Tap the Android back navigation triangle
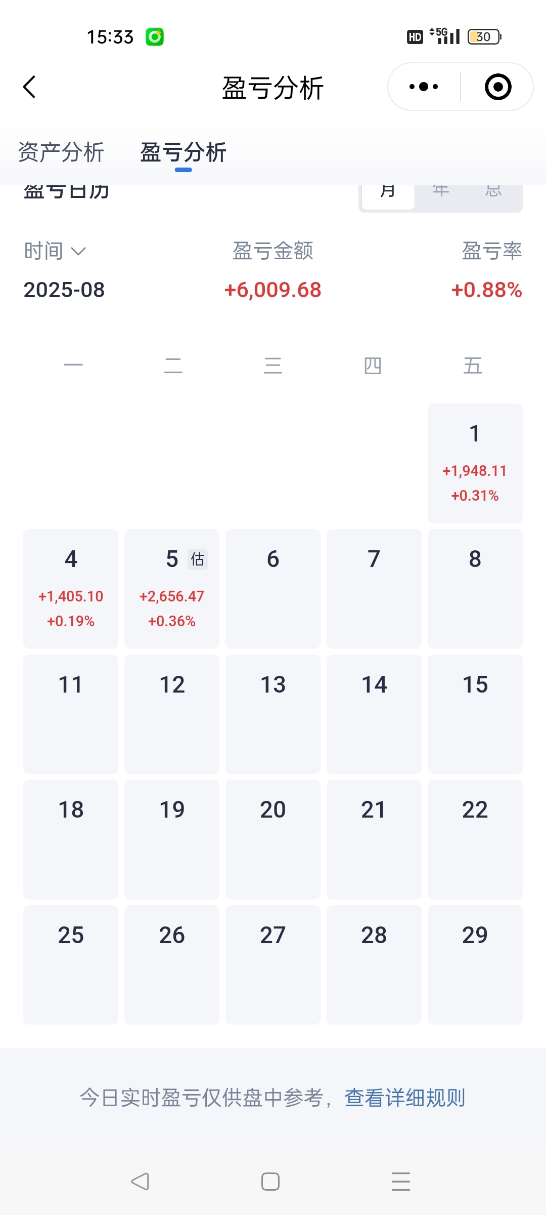Viewport: 546px width, 1215px height. [140, 1182]
